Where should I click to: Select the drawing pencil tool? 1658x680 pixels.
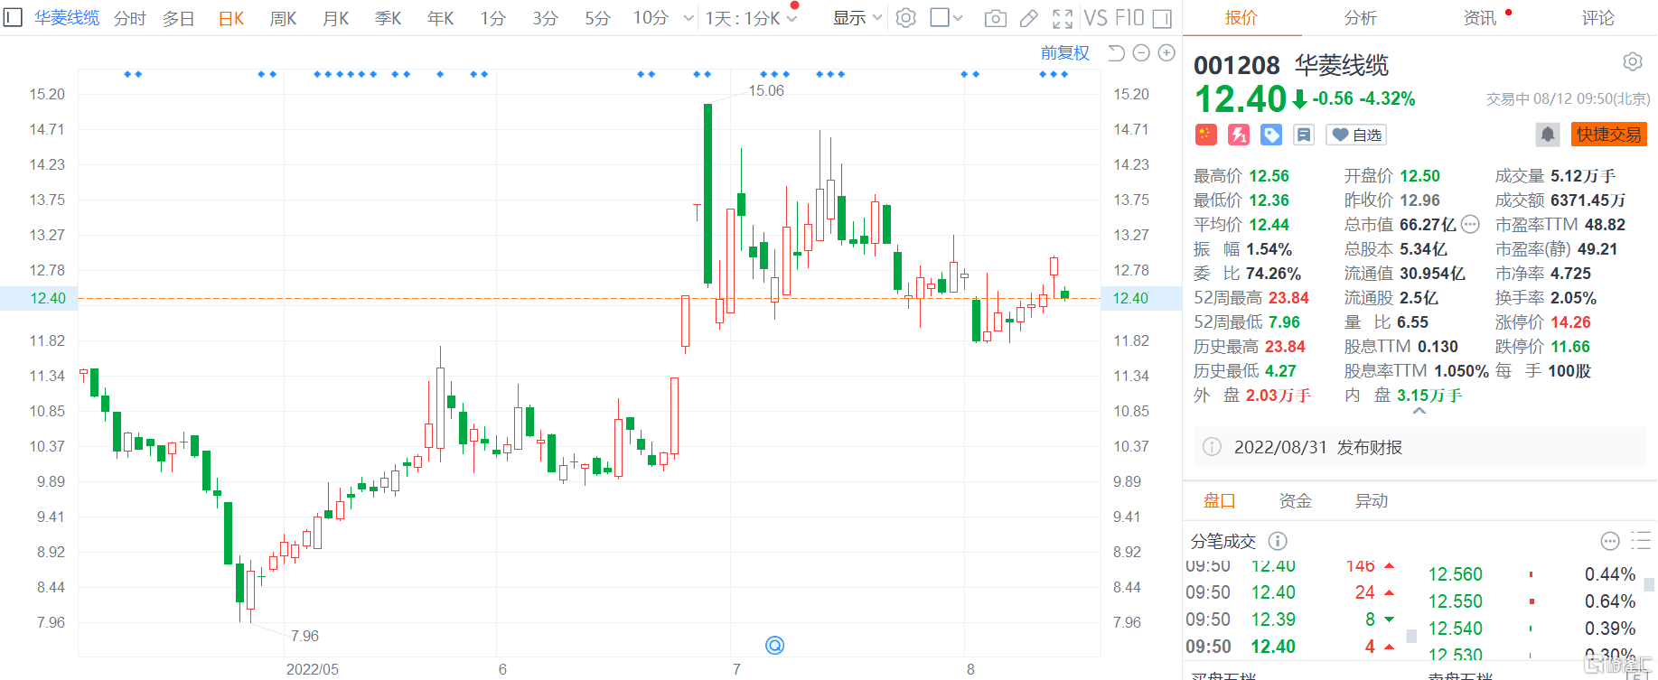(1029, 18)
